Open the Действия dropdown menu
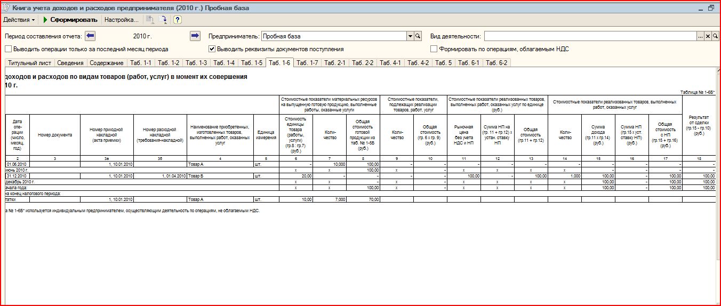This screenshot has height=306, width=721. coord(19,20)
